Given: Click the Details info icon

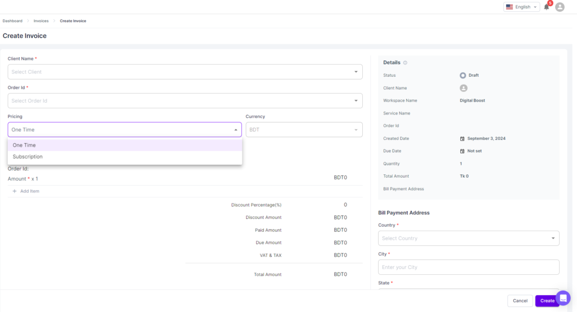Looking at the screenshot, I should click(x=405, y=63).
